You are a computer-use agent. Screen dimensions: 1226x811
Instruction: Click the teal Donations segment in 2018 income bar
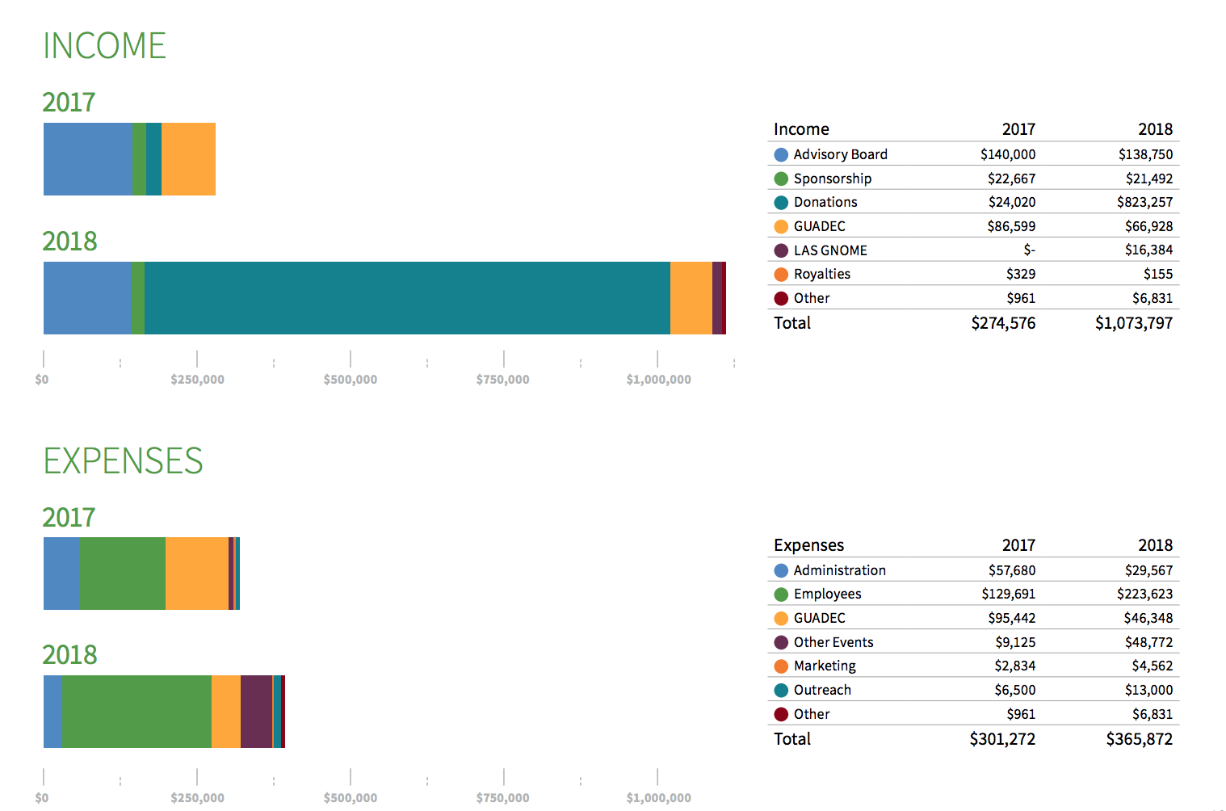point(407,298)
